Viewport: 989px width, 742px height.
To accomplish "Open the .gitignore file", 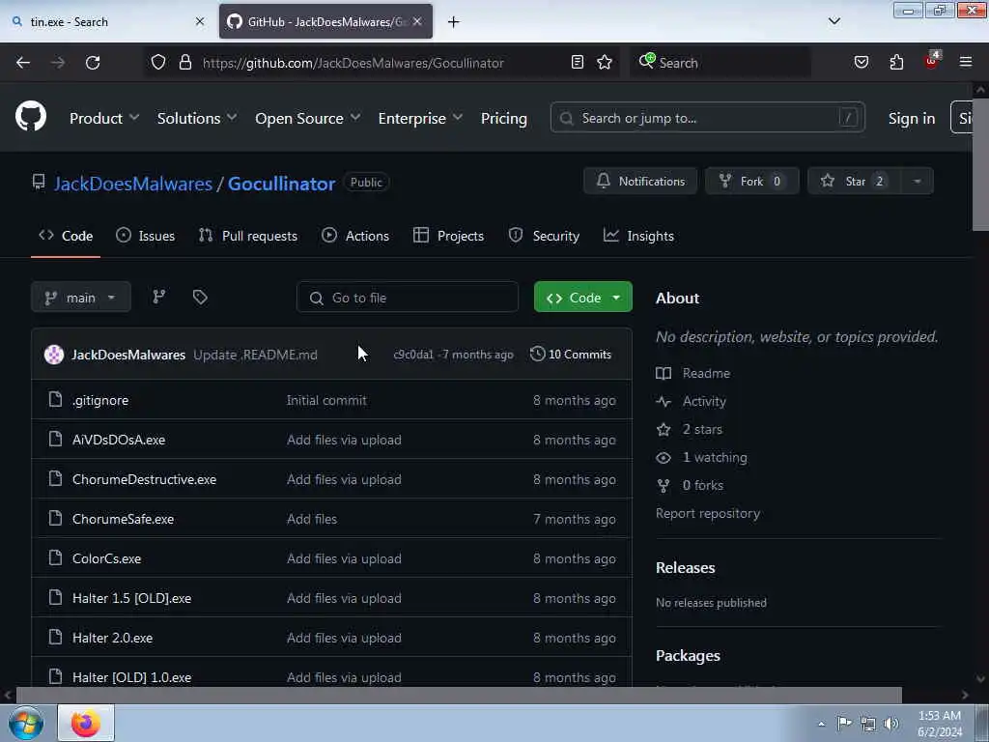I will [x=100, y=400].
